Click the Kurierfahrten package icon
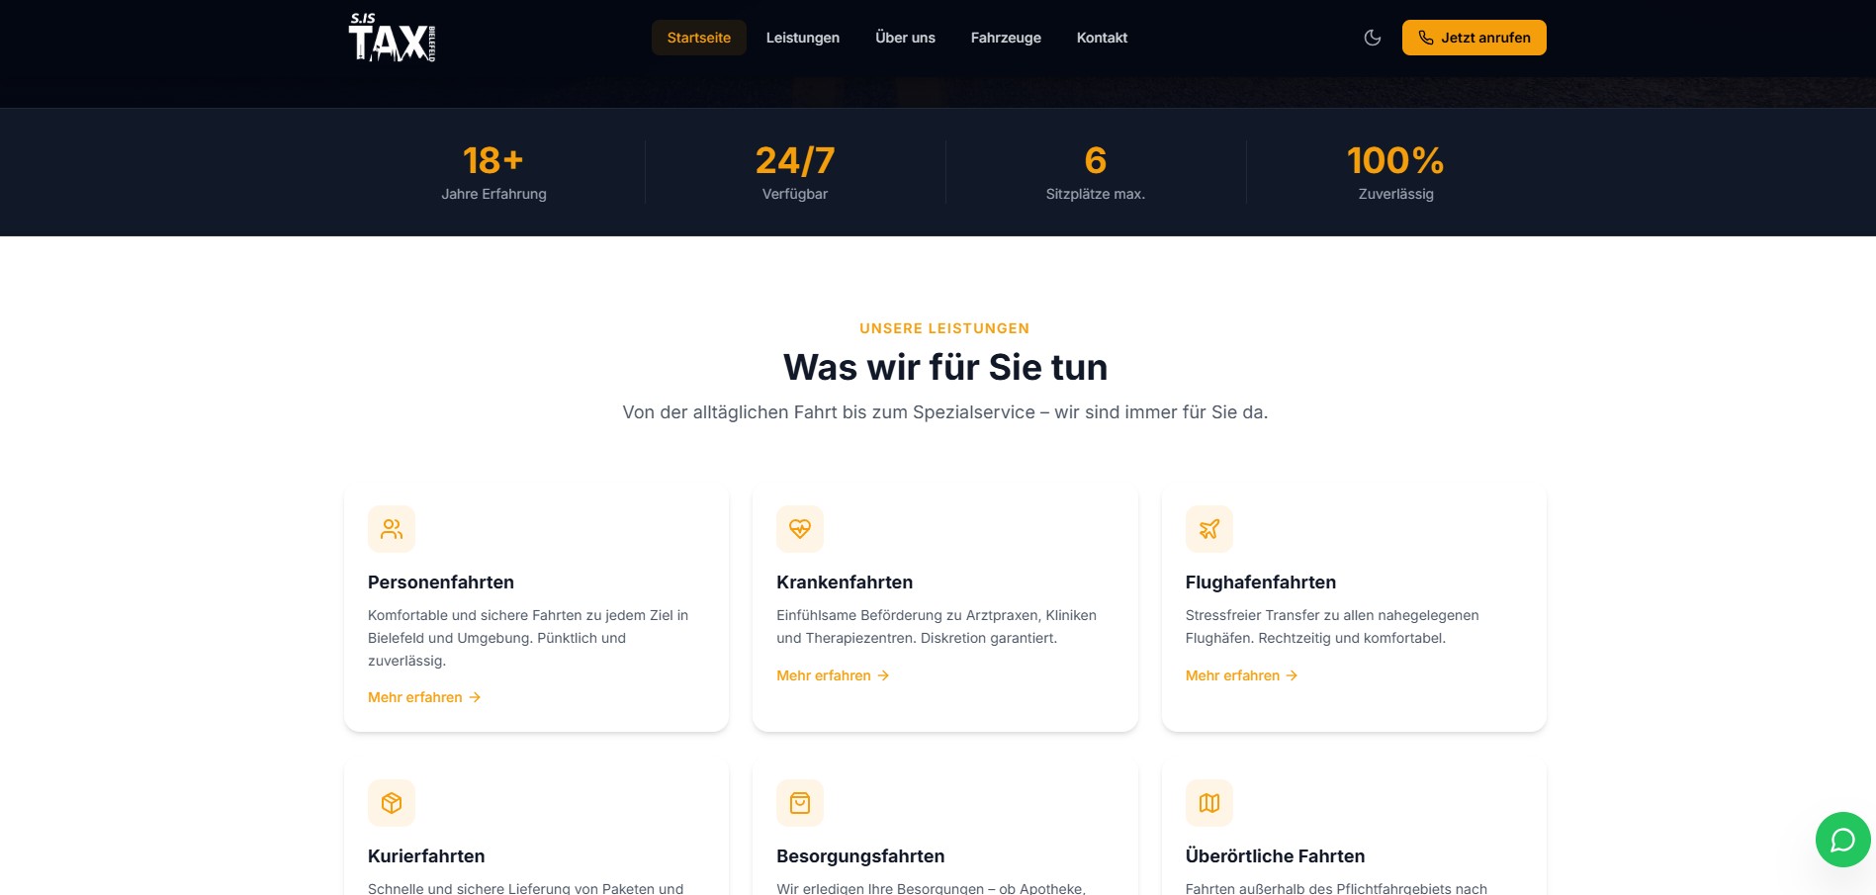Screen dimensions: 1876x895 click(x=392, y=803)
